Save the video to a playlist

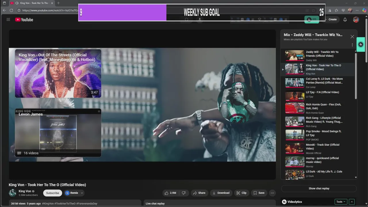[x=259, y=193]
